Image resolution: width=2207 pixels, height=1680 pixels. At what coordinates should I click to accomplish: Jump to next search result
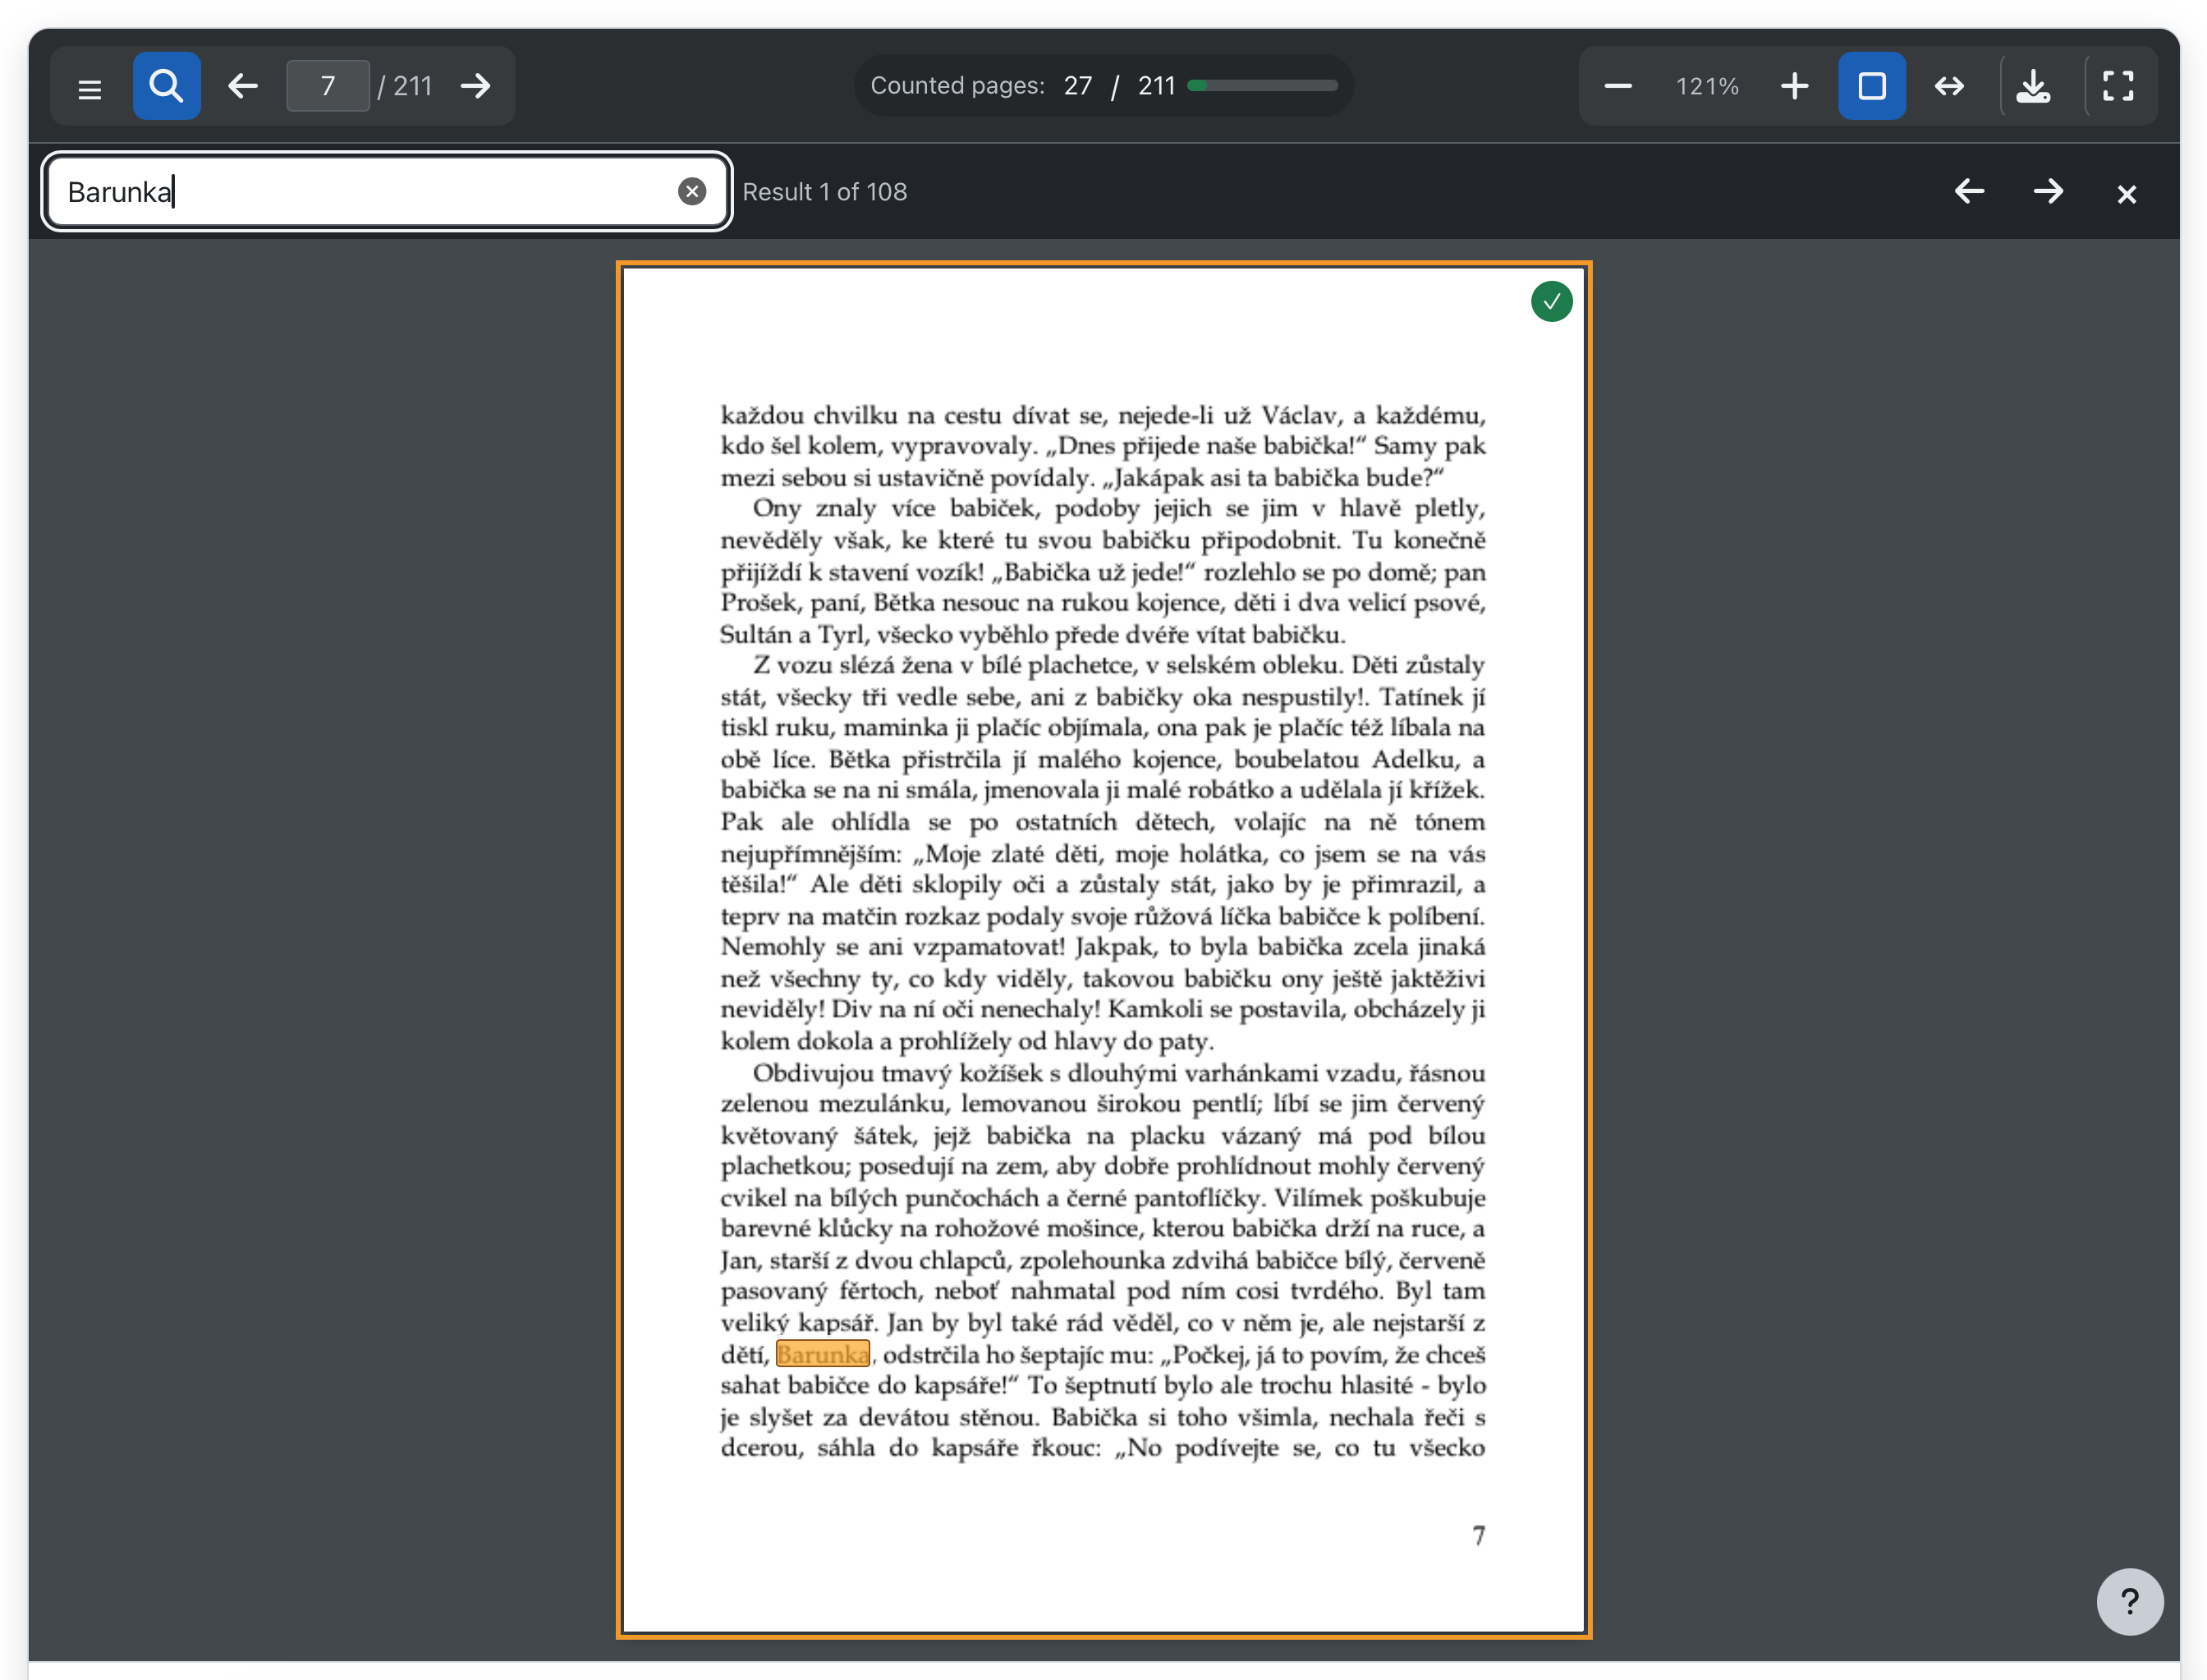point(2047,191)
